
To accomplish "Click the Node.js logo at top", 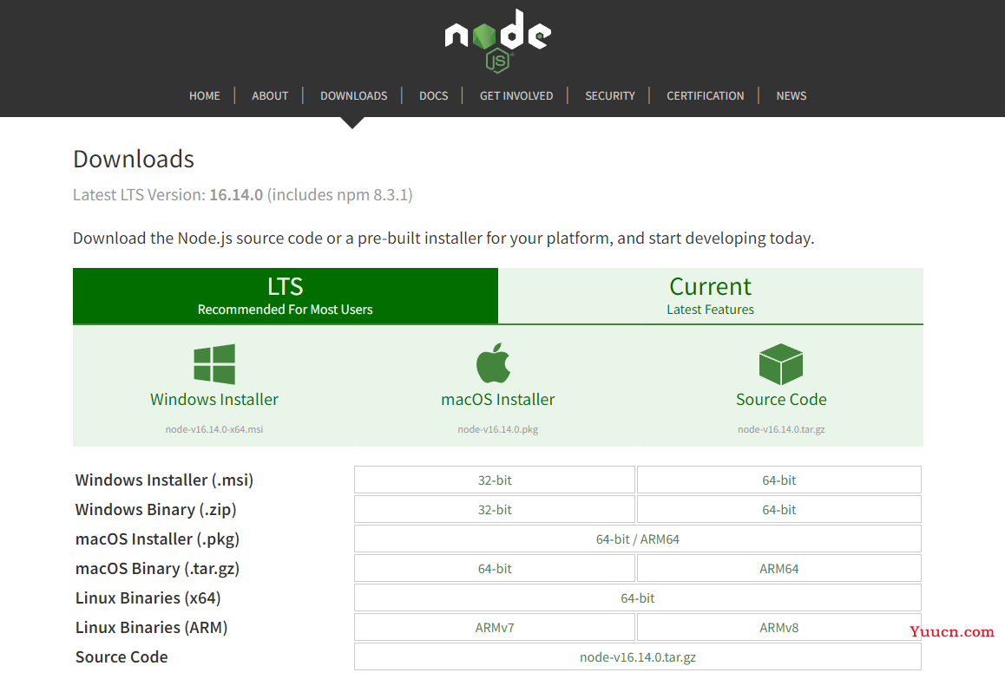I will click(x=498, y=40).
